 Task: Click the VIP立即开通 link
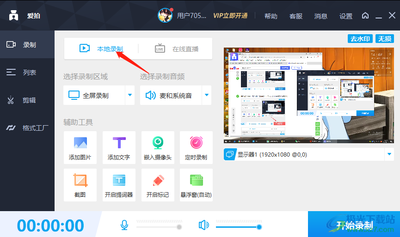click(230, 16)
